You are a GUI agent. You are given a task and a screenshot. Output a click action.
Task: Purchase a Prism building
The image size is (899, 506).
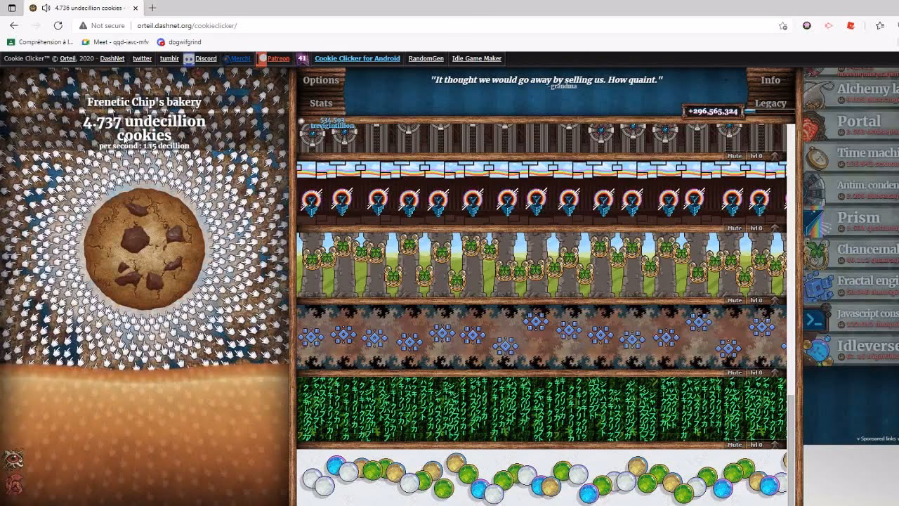851,222
